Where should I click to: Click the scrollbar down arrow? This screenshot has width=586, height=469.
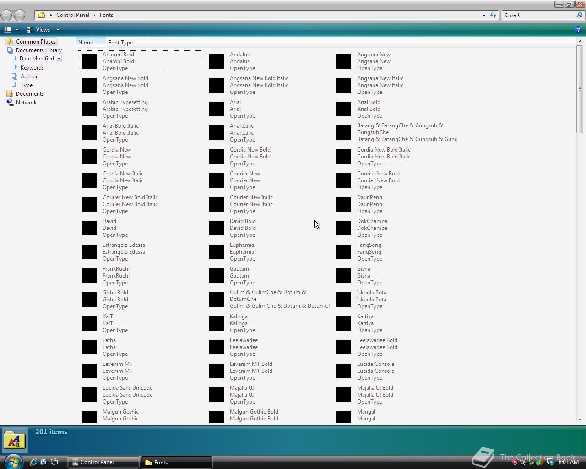pos(580,419)
